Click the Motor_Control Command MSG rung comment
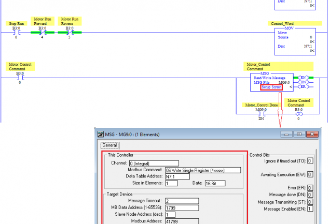The width and height of the screenshot is (329, 224). pyautogui.click(x=279, y=67)
